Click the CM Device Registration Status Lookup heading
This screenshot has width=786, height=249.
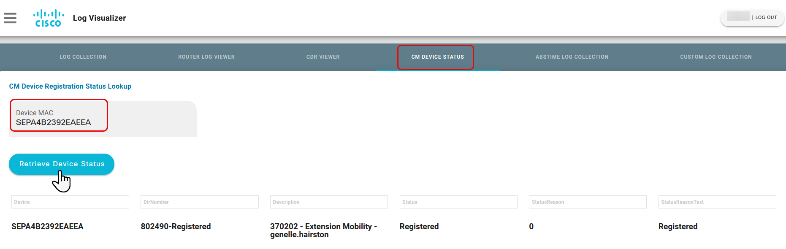[x=70, y=86]
